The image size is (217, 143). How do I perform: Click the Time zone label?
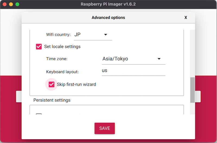pyautogui.click(x=57, y=59)
